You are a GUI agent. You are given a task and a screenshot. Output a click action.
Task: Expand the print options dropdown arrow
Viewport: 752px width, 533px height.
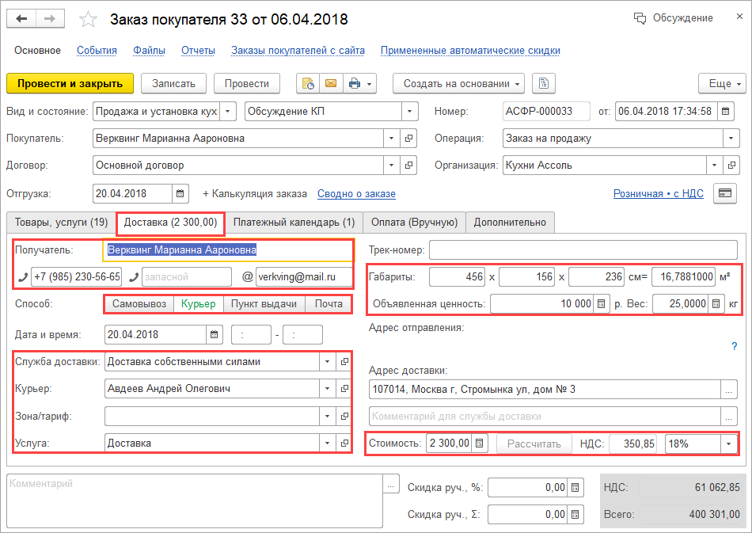pyautogui.click(x=370, y=84)
